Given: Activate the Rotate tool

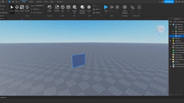Looking at the screenshot, I should [x=27, y=8].
